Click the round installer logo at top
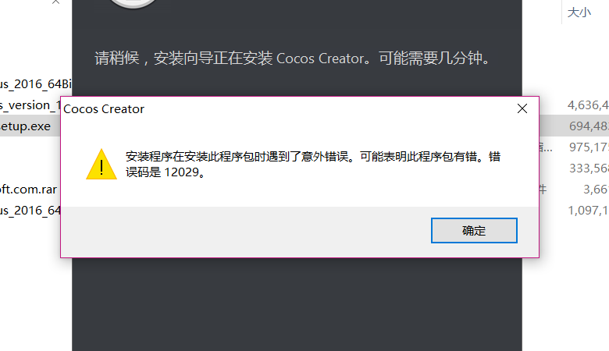 coord(134,3)
